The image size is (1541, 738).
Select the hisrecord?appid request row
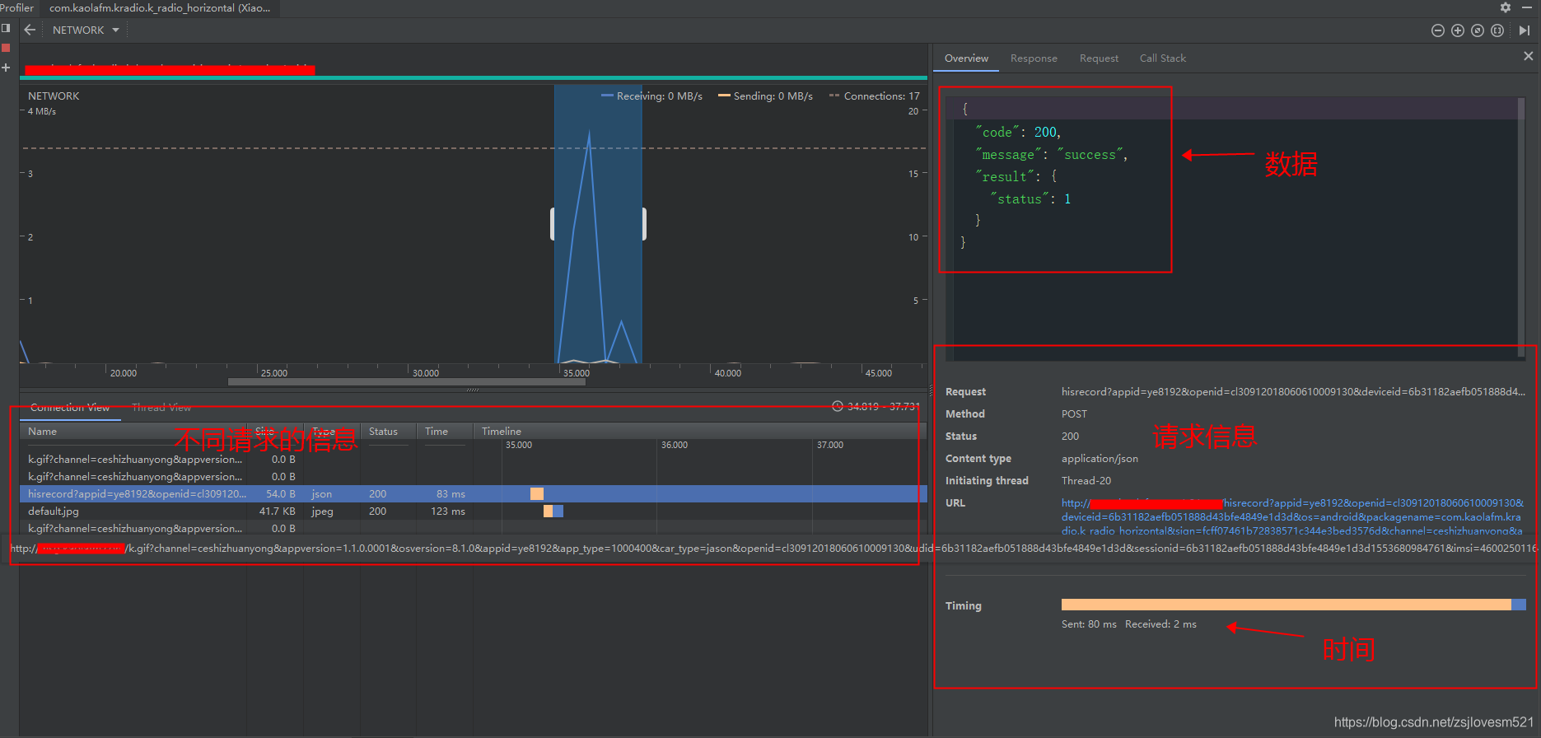tap(474, 494)
